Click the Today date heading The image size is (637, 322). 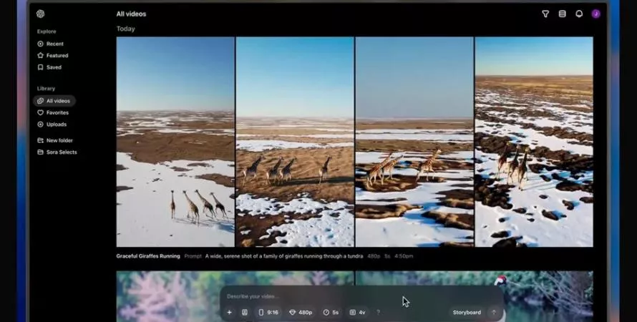[125, 29]
